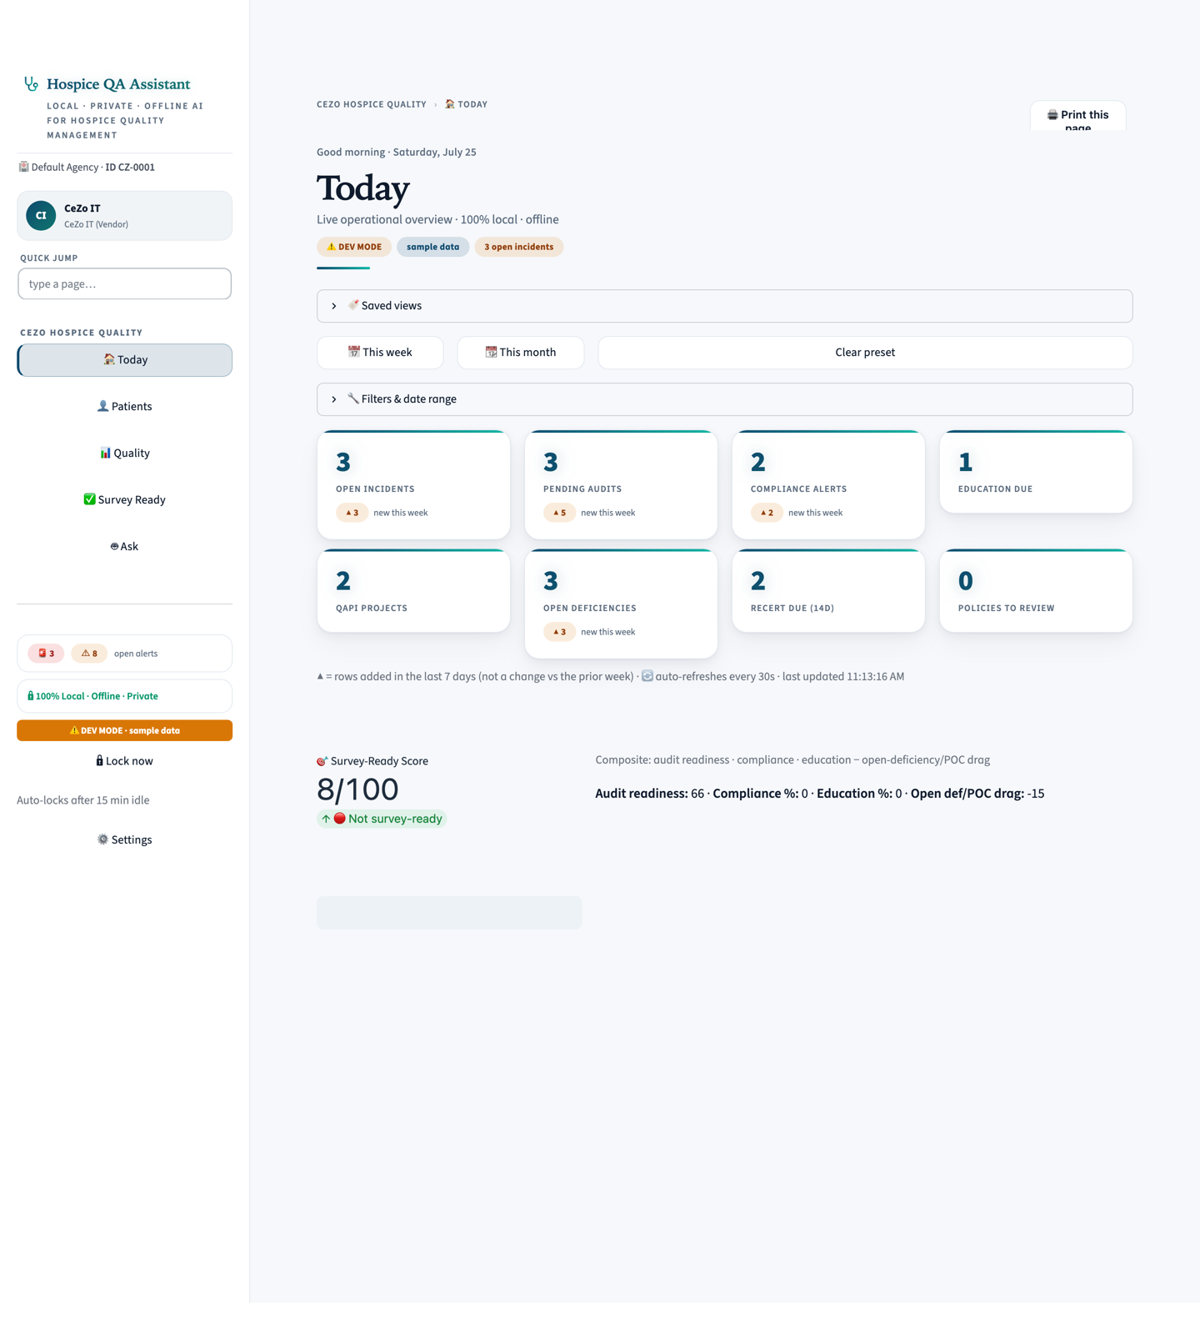Click the calendar icon on This week
1200x1323 pixels.
coord(353,352)
